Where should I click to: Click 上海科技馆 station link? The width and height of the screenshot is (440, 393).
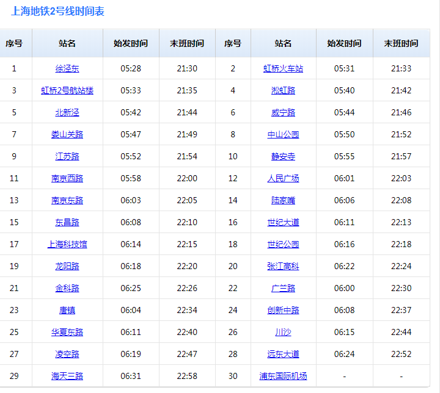point(67,244)
